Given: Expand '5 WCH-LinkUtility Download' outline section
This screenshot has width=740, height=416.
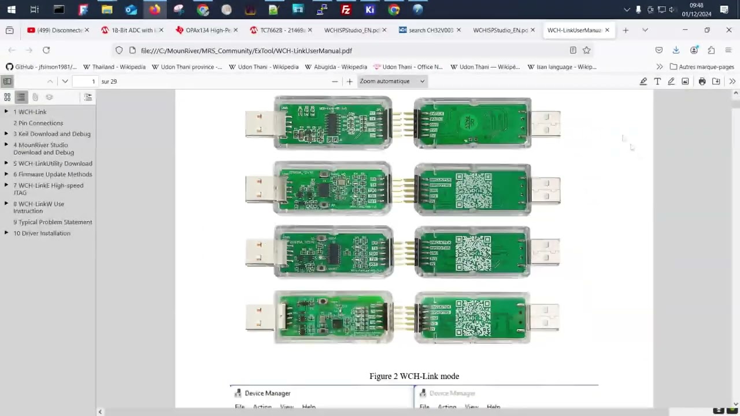Looking at the screenshot, I should [x=6, y=163].
